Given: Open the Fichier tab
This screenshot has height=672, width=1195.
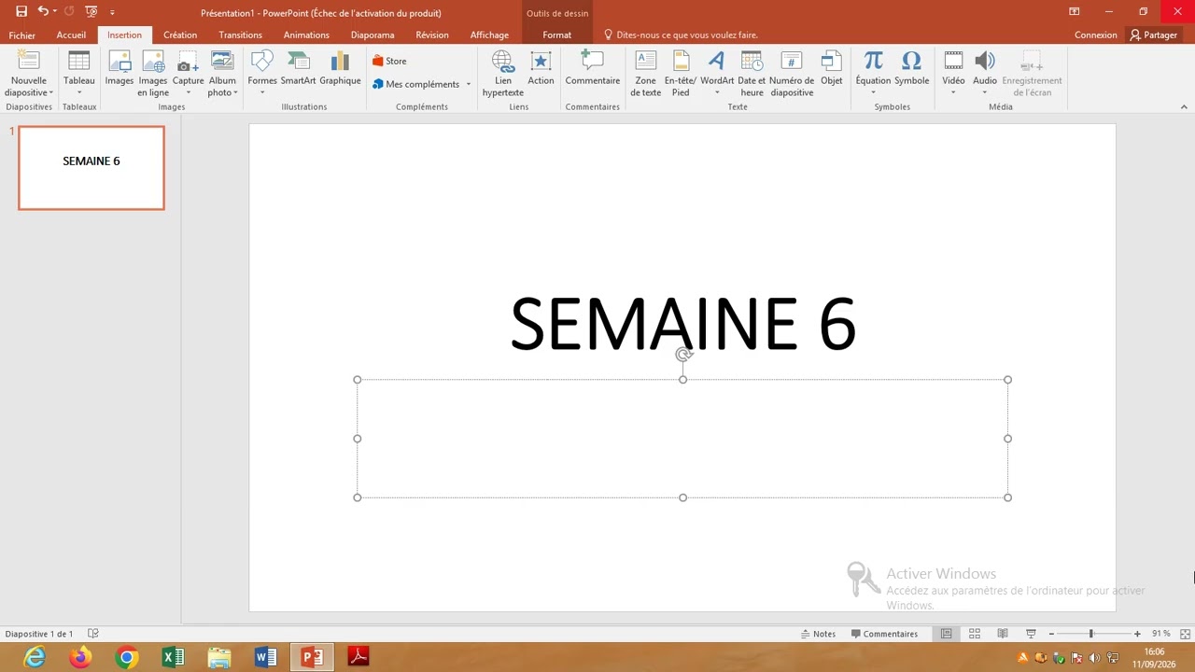Looking at the screenshot, I should tap(22, 35).
